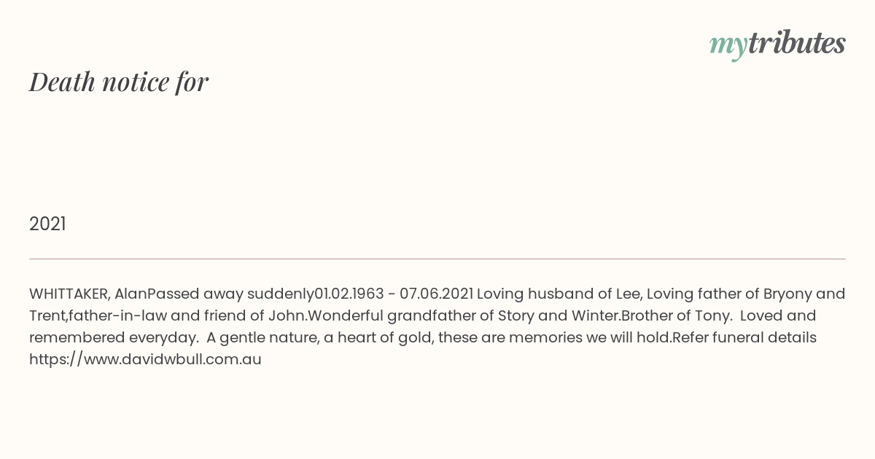Click the mytributes logo

click(x=777, y=44)
